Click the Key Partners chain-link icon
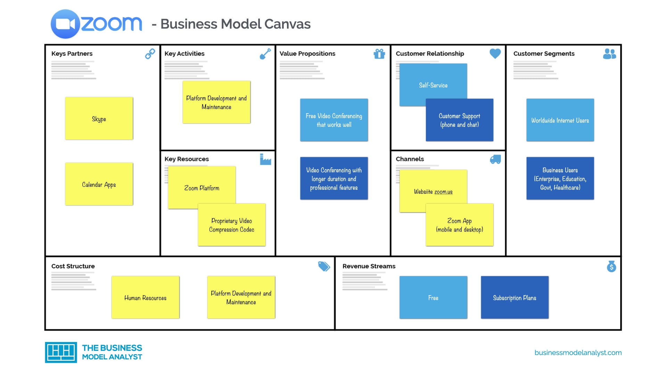Image resolution: width=667 pixels, height=375 pixels. [x=151, y=53]
